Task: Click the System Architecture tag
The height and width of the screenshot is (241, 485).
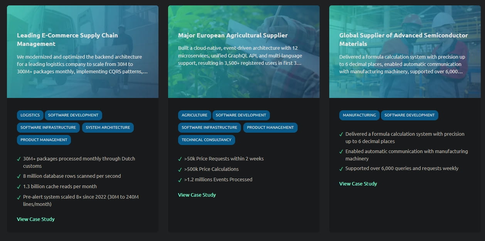Action: (x=108, y=128)
